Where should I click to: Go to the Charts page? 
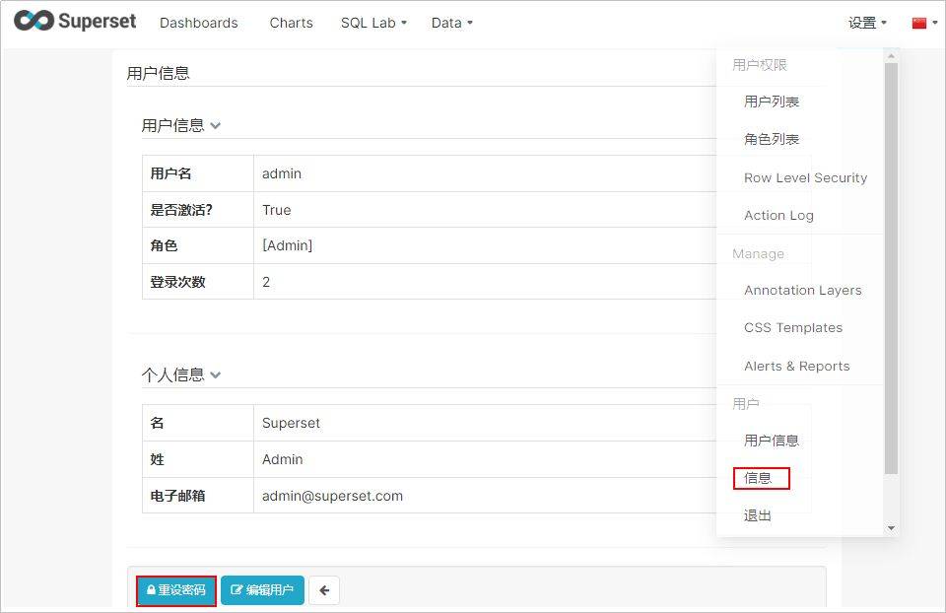291,23
